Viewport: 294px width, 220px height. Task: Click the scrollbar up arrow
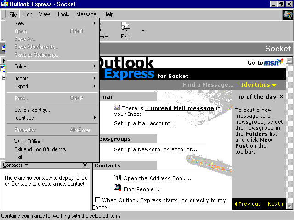[x=289, y=60]
